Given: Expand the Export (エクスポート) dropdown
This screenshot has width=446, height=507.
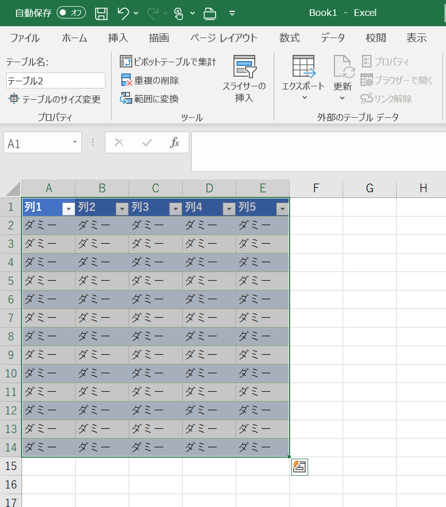Looking at the screenshot, I should click(x=304, y=97).
